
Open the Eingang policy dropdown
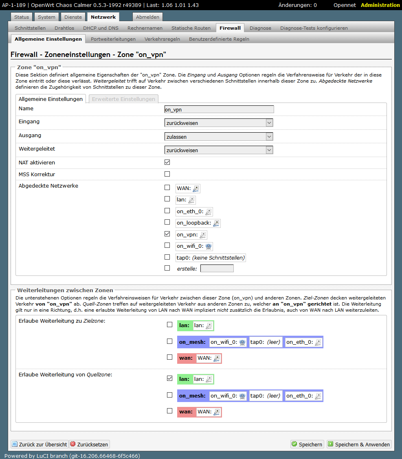tap(218, 123)
